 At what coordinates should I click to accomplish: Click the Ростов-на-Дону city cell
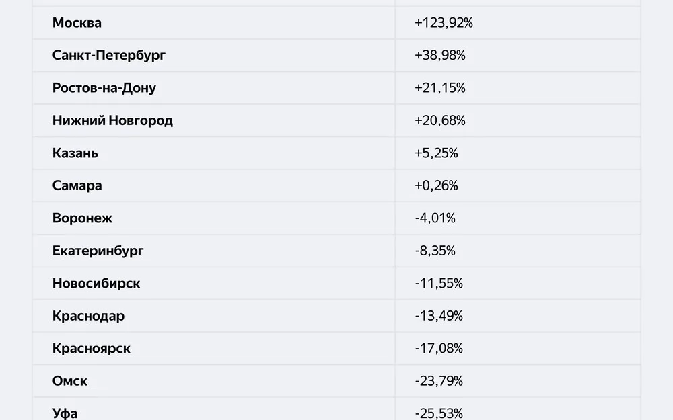(x=104, y=88)
